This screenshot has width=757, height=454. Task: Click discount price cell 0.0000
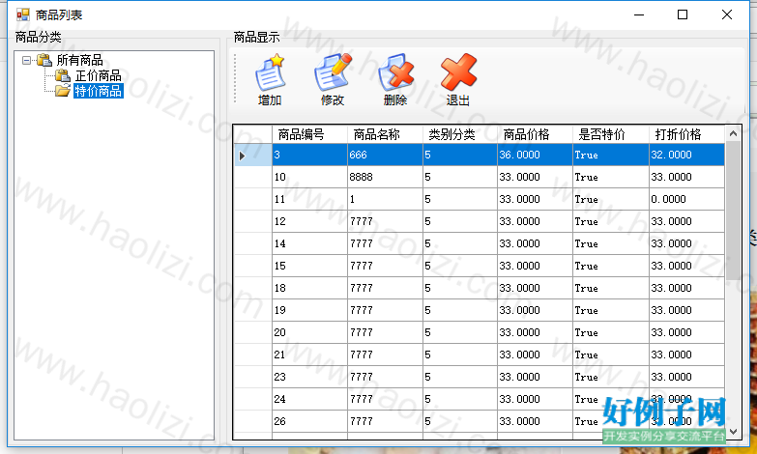pyautogui.click(x=687, y=199)
